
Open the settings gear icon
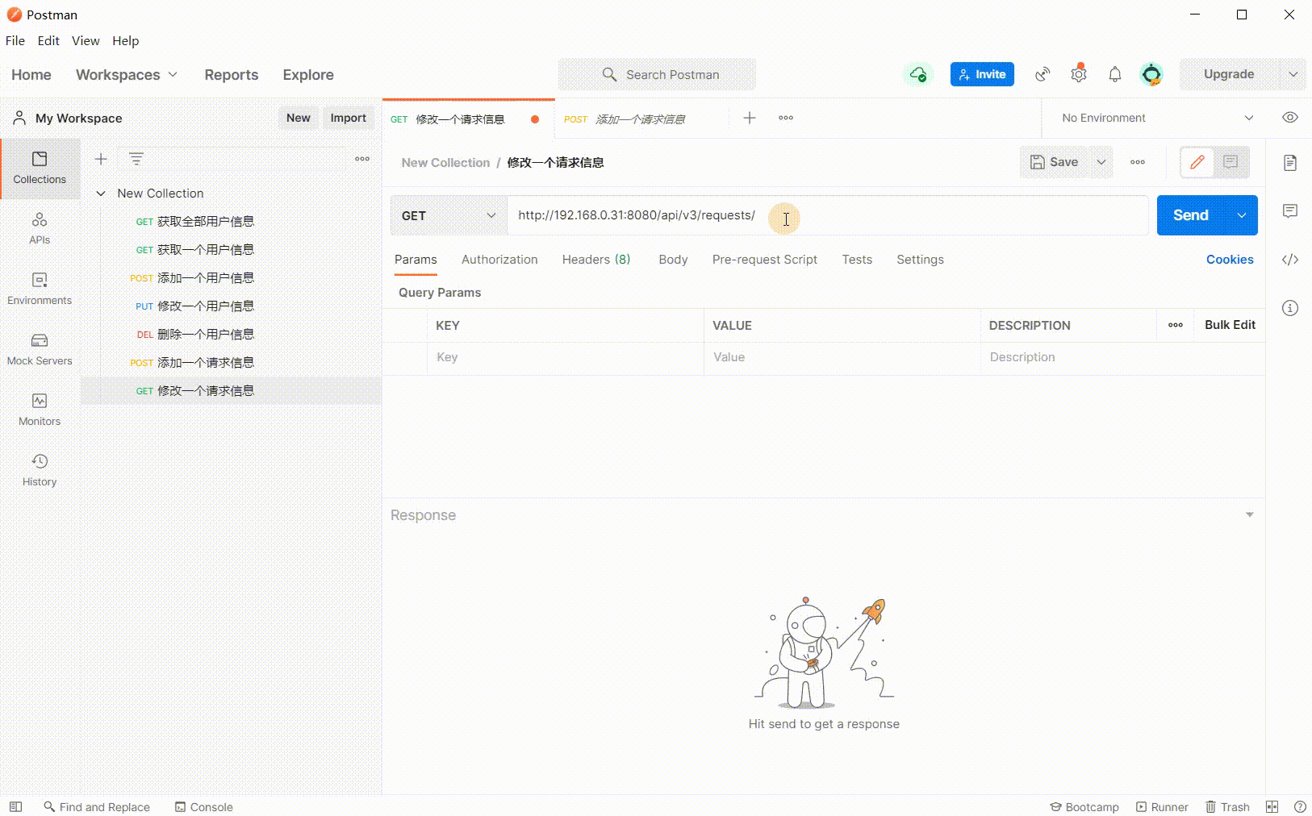click(1079, 74)
